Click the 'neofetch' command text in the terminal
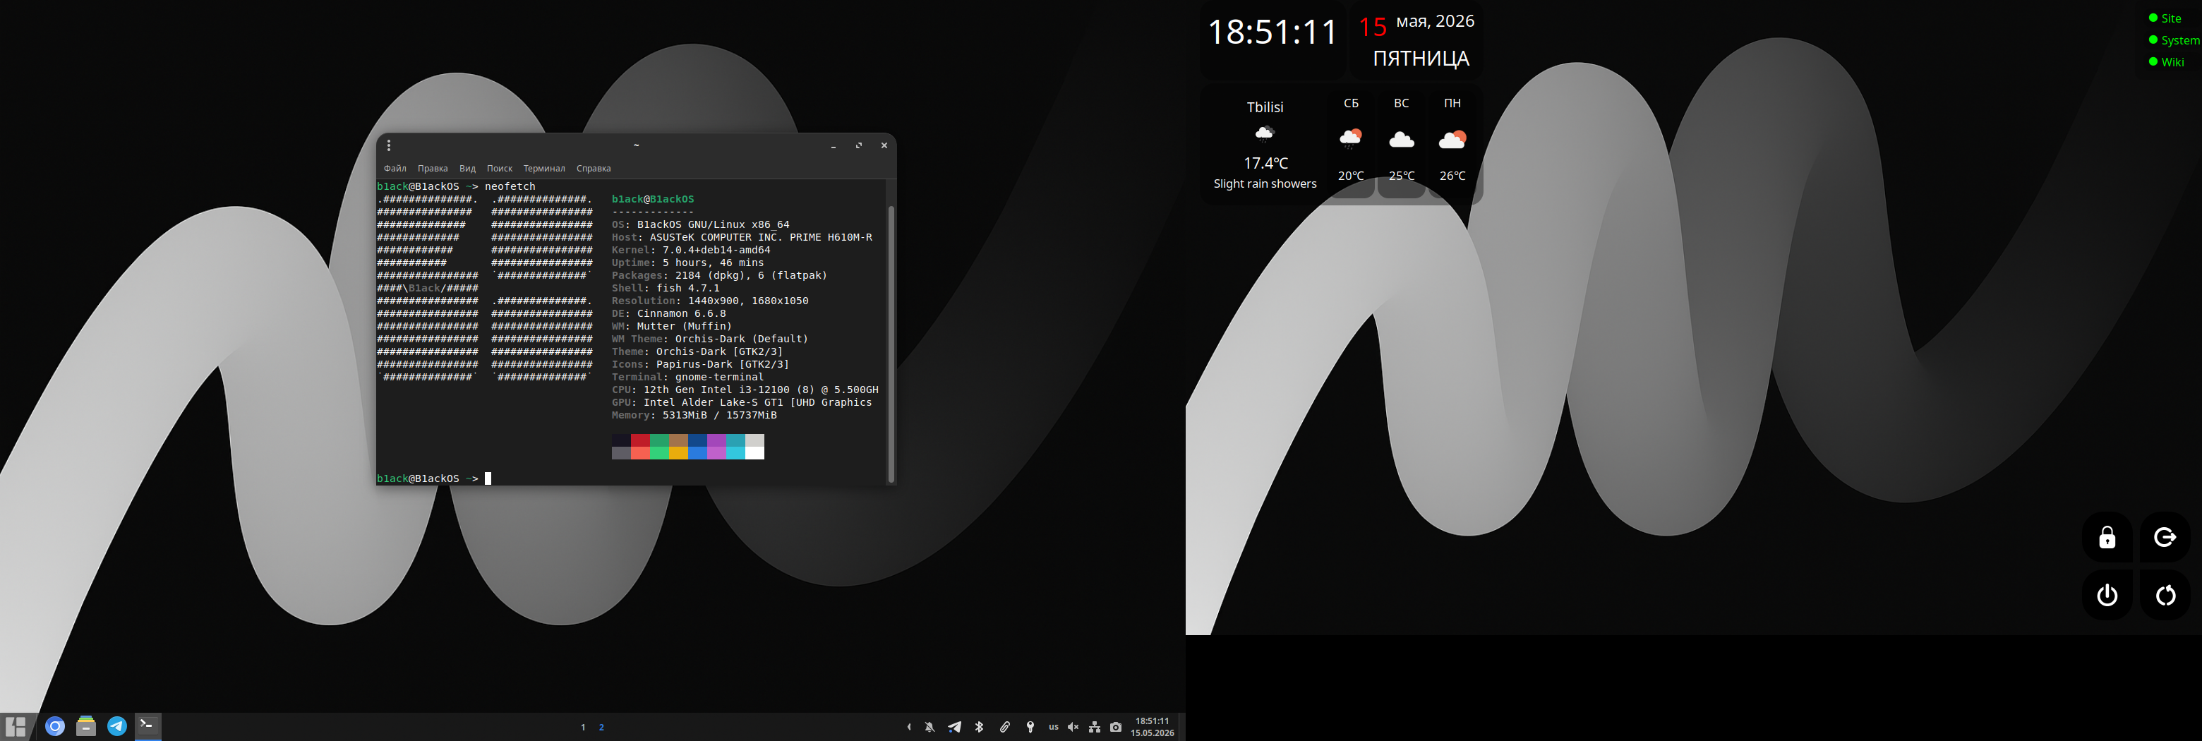This screenshot has width=2202, height=741. point(510,186)
